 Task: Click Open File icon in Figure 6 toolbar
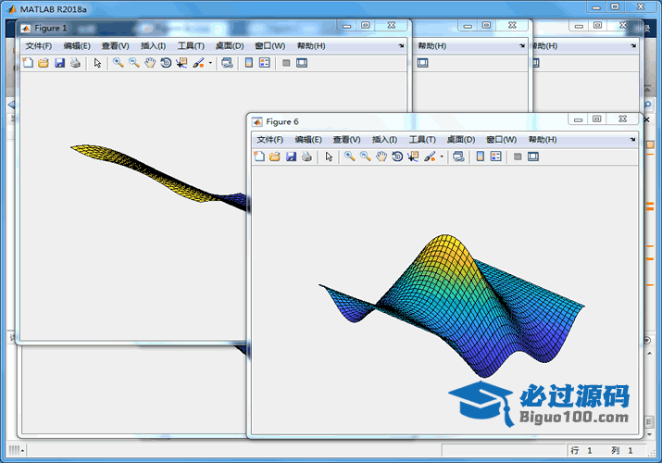(275, 156)
